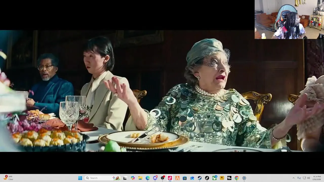The height and width of the screenshot is (182, 324).
Task: Open the black square text-logo app
Action: pyautogui.click(x=229, y=178)
